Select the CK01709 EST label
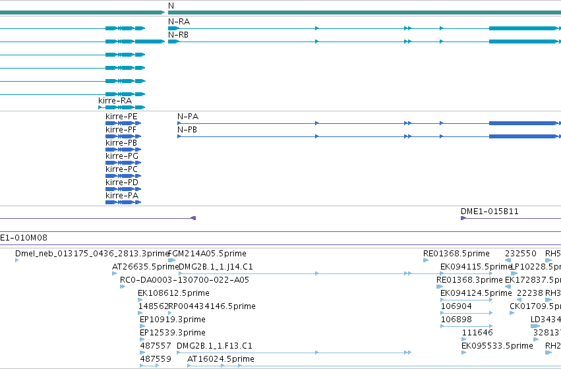This screenshot has width=561, height=369. (535, 306)
